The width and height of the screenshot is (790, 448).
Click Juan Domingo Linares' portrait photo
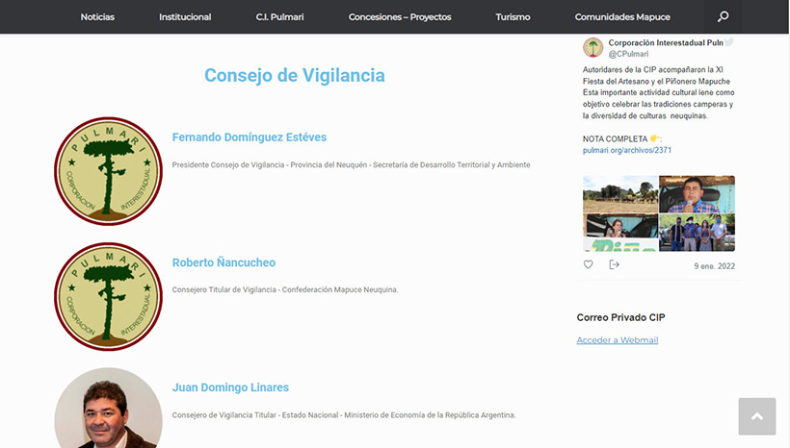(108, 409)
